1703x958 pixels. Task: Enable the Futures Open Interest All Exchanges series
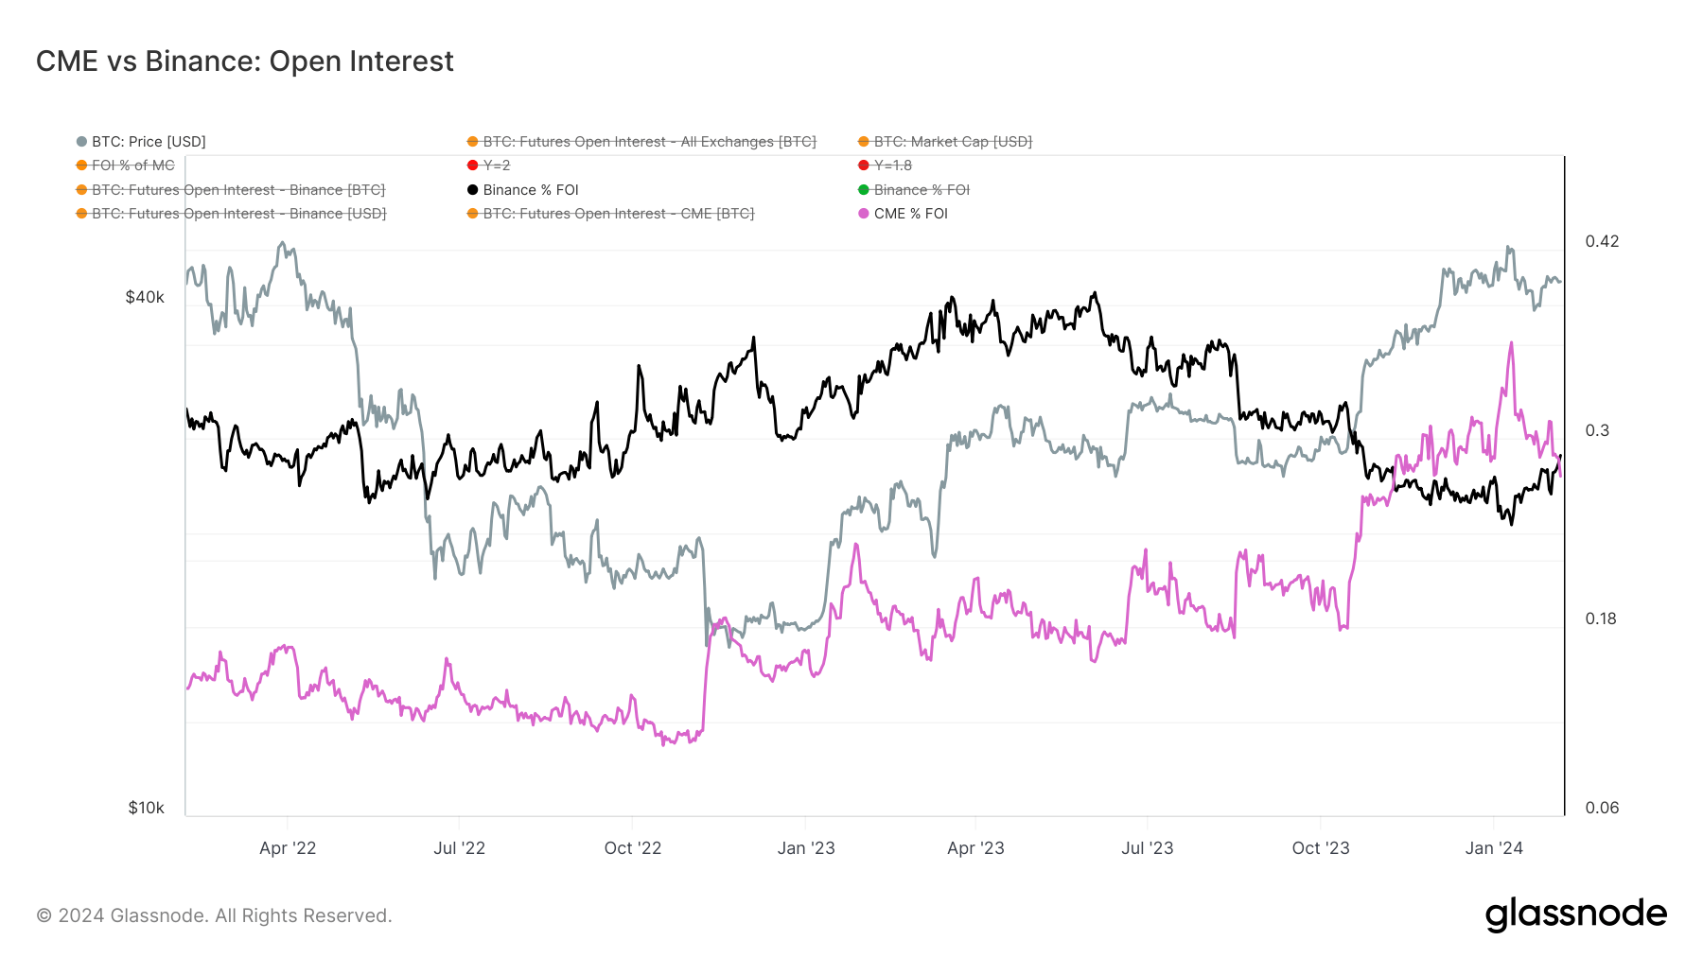(649, 142)
